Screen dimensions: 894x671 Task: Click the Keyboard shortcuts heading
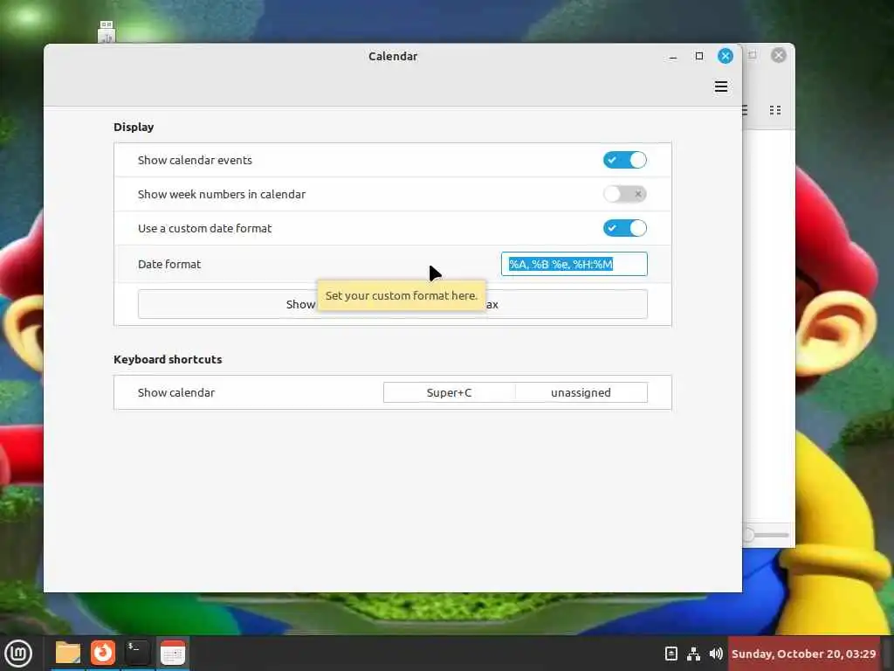[x=168, y=359]
